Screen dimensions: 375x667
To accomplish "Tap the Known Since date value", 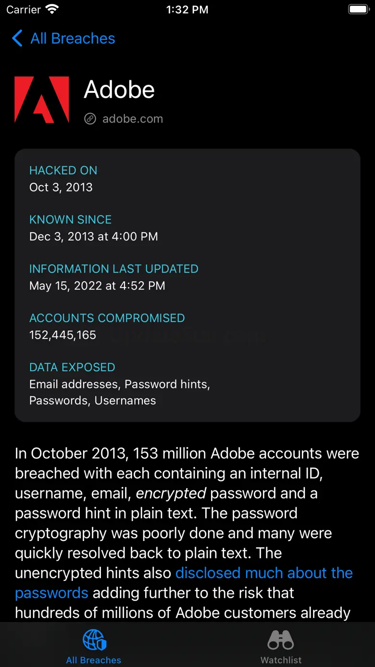I will coord(94,236).
